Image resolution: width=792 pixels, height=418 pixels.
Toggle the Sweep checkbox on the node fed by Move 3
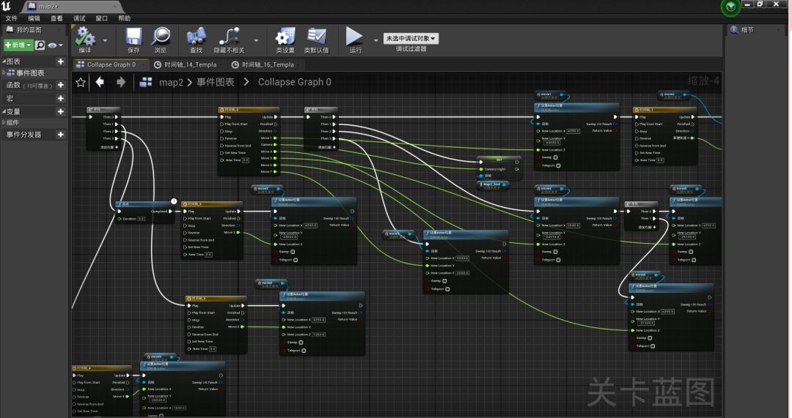click(293, 252)
